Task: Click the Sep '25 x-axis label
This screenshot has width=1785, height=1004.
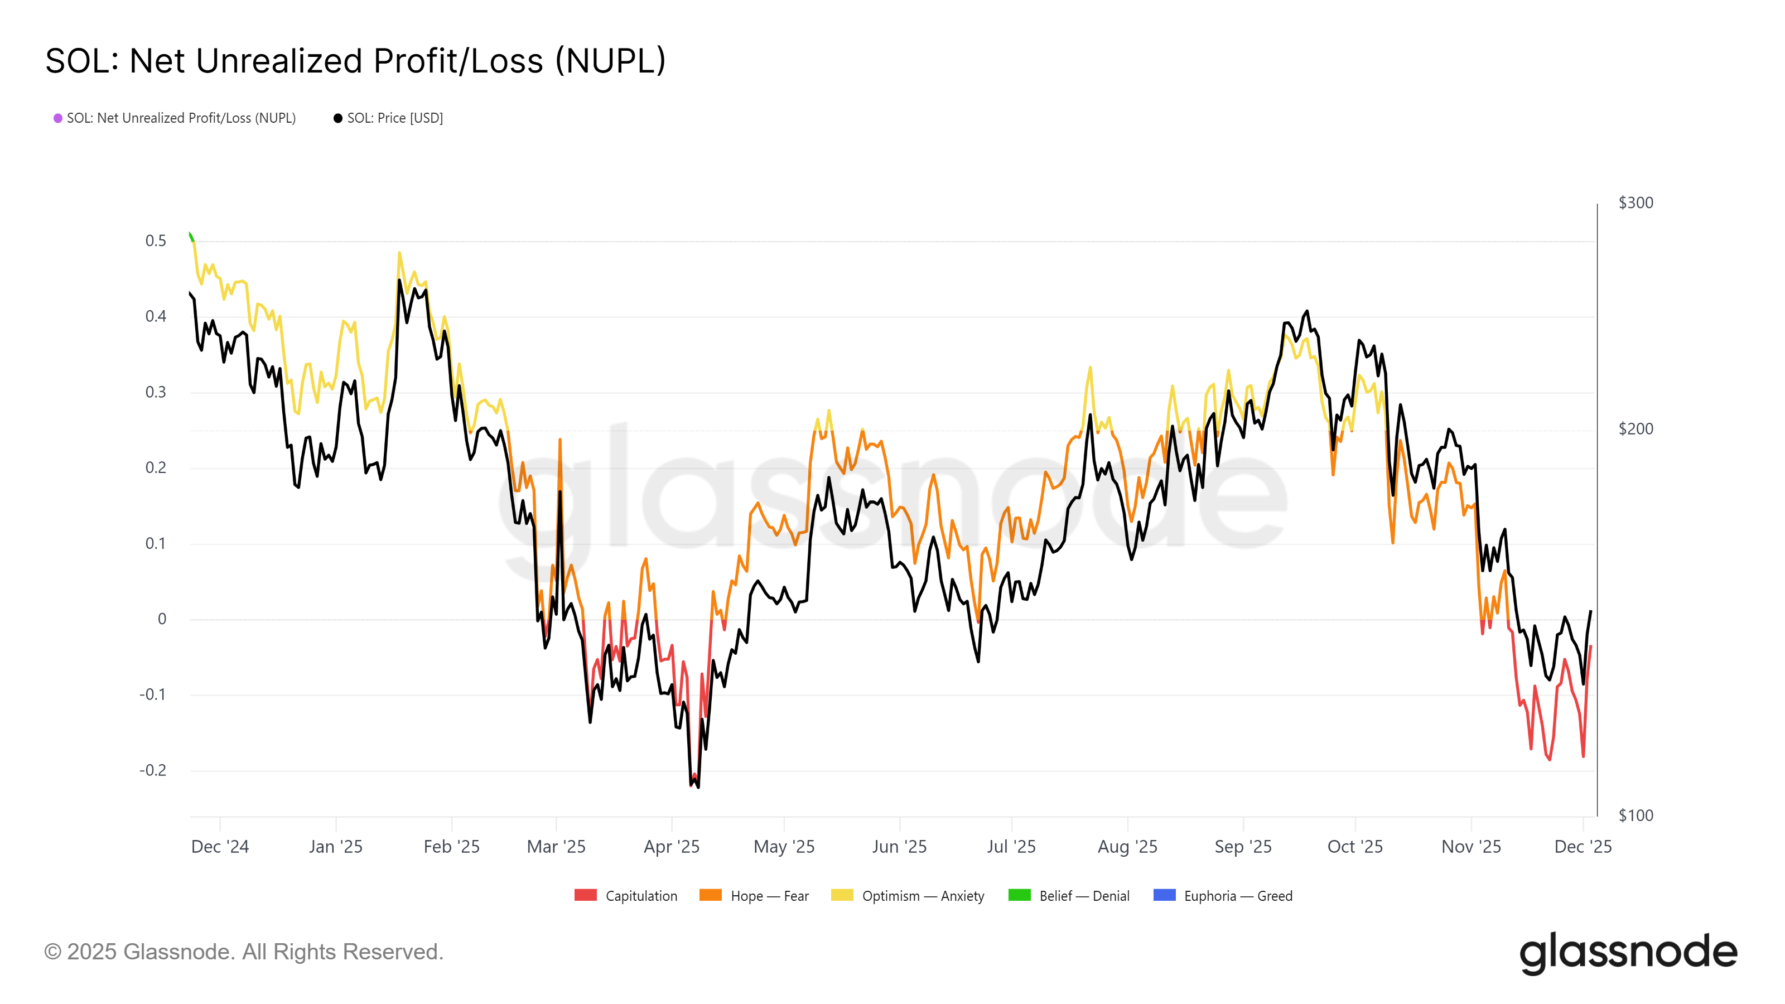Action: click(x=1243, y=847)
